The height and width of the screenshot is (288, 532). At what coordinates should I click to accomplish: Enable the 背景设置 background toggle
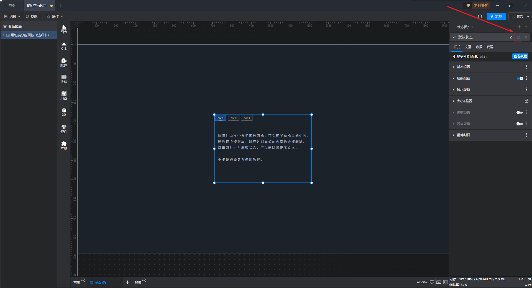tap(520, 124)
